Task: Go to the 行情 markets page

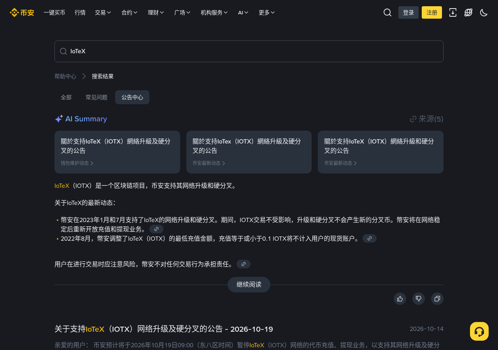Action: [x=80, y=12]
